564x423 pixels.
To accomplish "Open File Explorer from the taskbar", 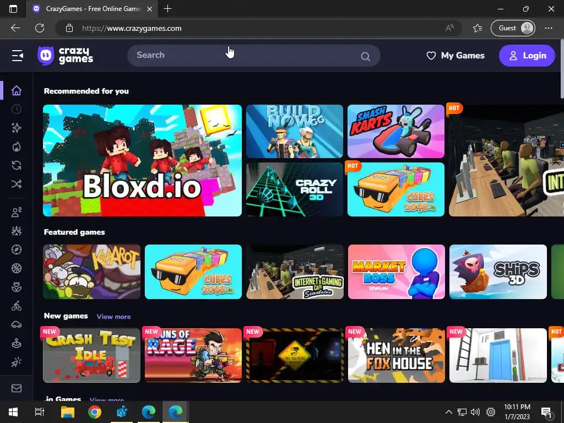I will [x=67, y=412].
